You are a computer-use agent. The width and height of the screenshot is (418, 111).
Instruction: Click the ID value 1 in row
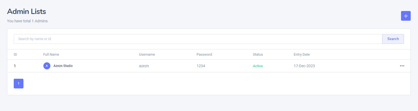(x=15, y=66)
